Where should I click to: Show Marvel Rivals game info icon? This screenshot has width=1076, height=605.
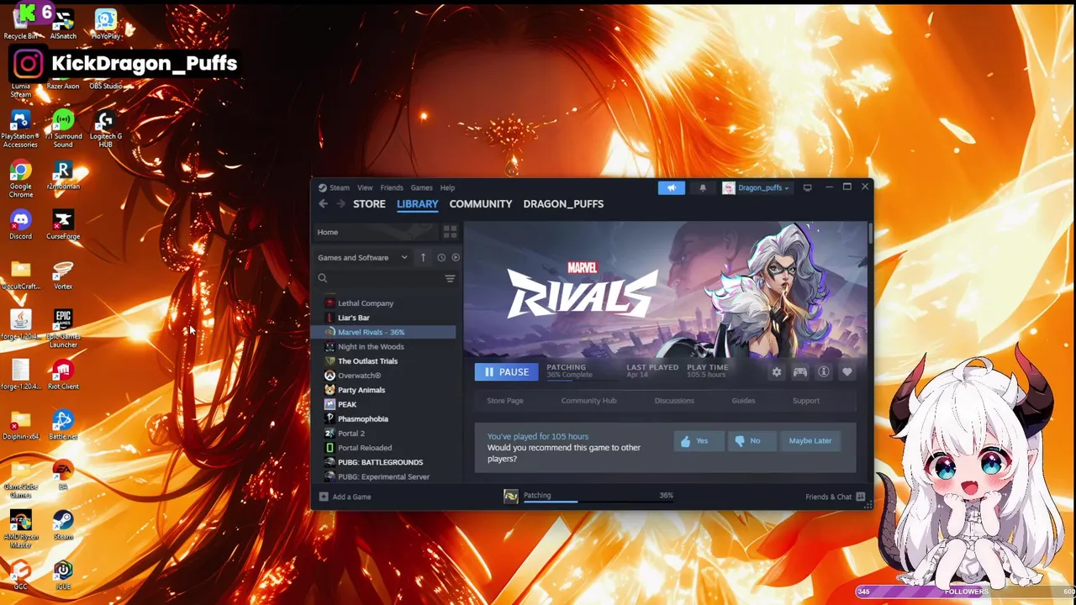(x=824, y=371)
